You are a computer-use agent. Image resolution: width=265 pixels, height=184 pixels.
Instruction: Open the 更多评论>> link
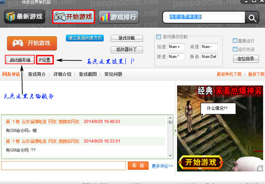[x=162, y=166]
